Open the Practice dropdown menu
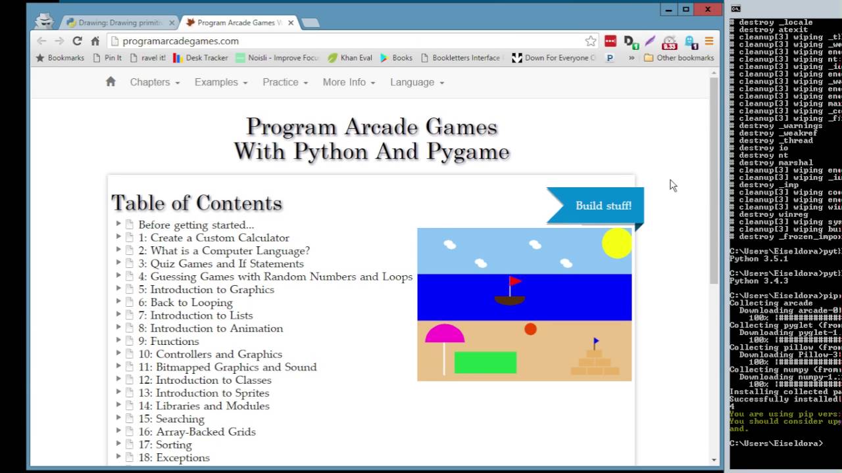This screenshot has width=842, height=473. click(285, 82)
